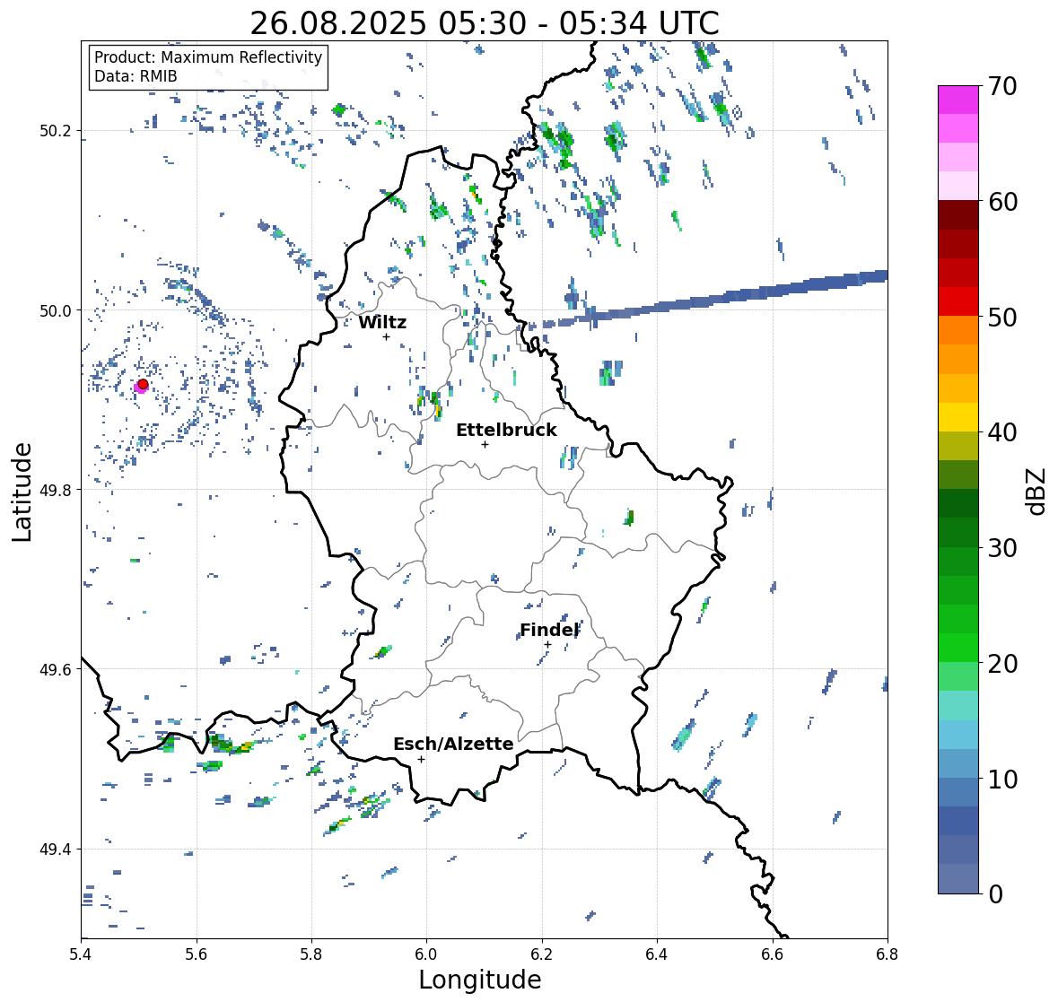Click the Wiltz plus marker
This screenshot has width=1058, height=1002.
coord(386,336)
